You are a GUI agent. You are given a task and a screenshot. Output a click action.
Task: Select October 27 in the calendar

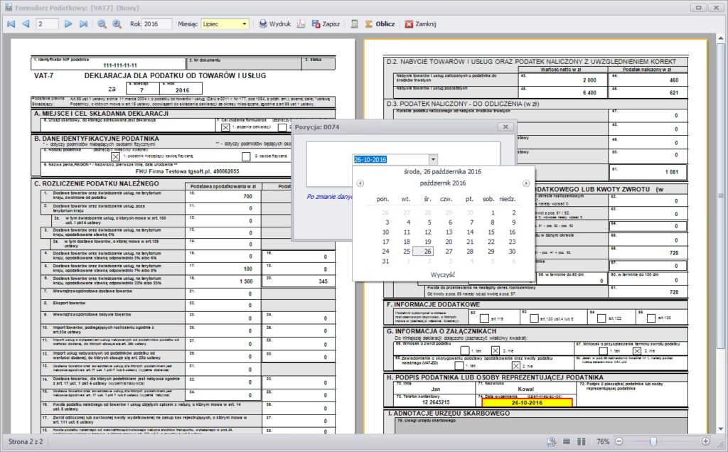(x=449, y=251)
